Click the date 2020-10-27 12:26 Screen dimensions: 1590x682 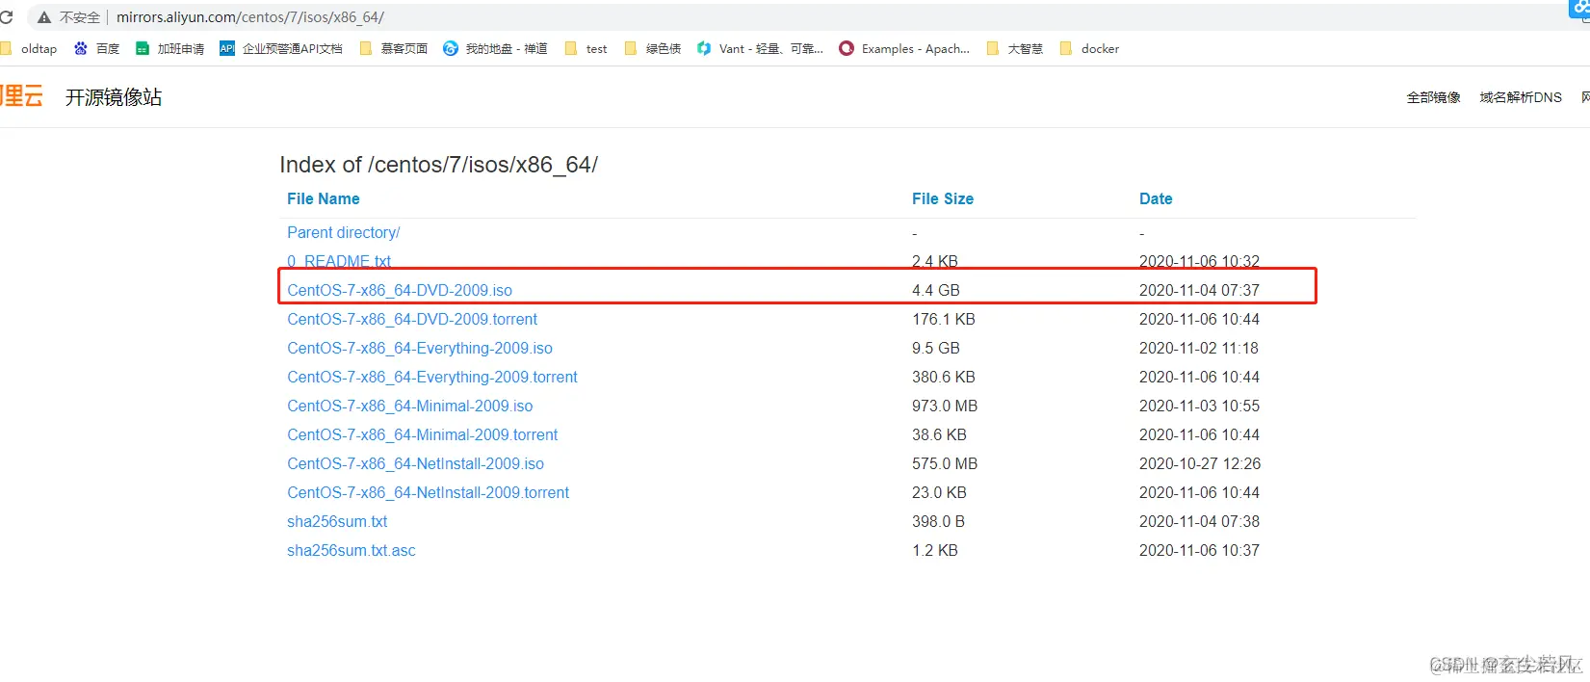[1200, 463]
